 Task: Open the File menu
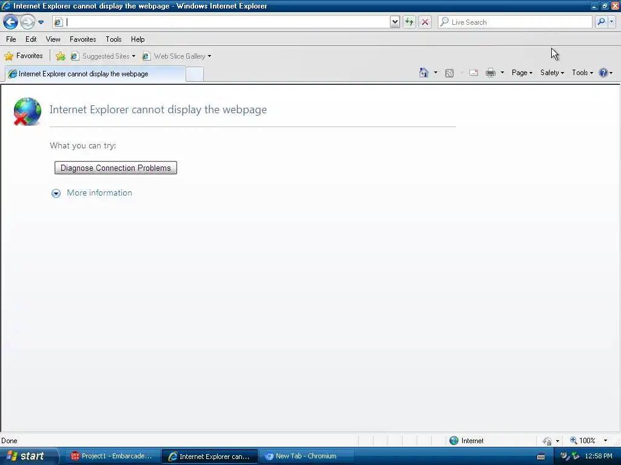(11, 39)
